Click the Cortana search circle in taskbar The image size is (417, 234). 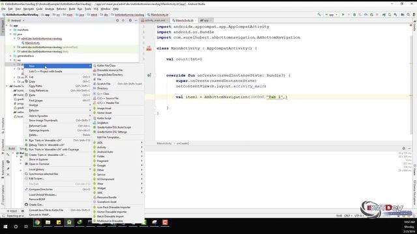point(16,227)
